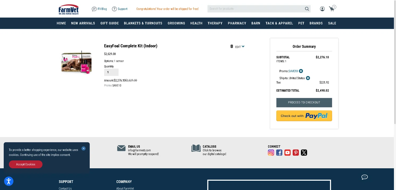Viewport: 396px width, 190px height.
Task: Close the cookie notice banner
Action: [x=83, y=148]
